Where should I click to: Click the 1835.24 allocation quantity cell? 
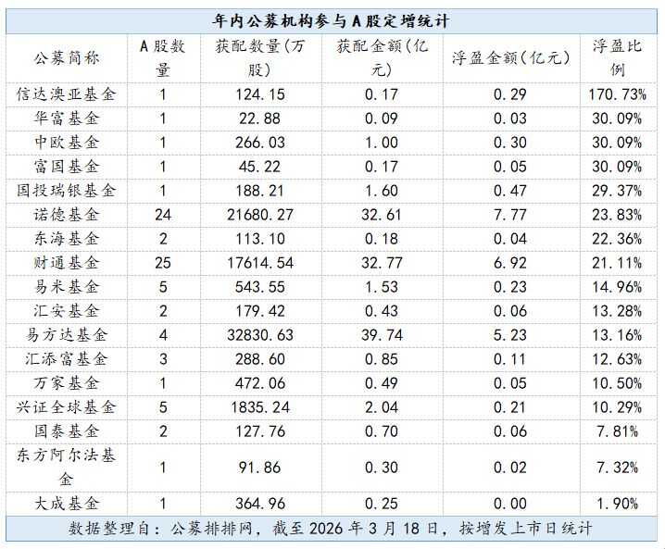pyautogui.click(x=260, y=408)
